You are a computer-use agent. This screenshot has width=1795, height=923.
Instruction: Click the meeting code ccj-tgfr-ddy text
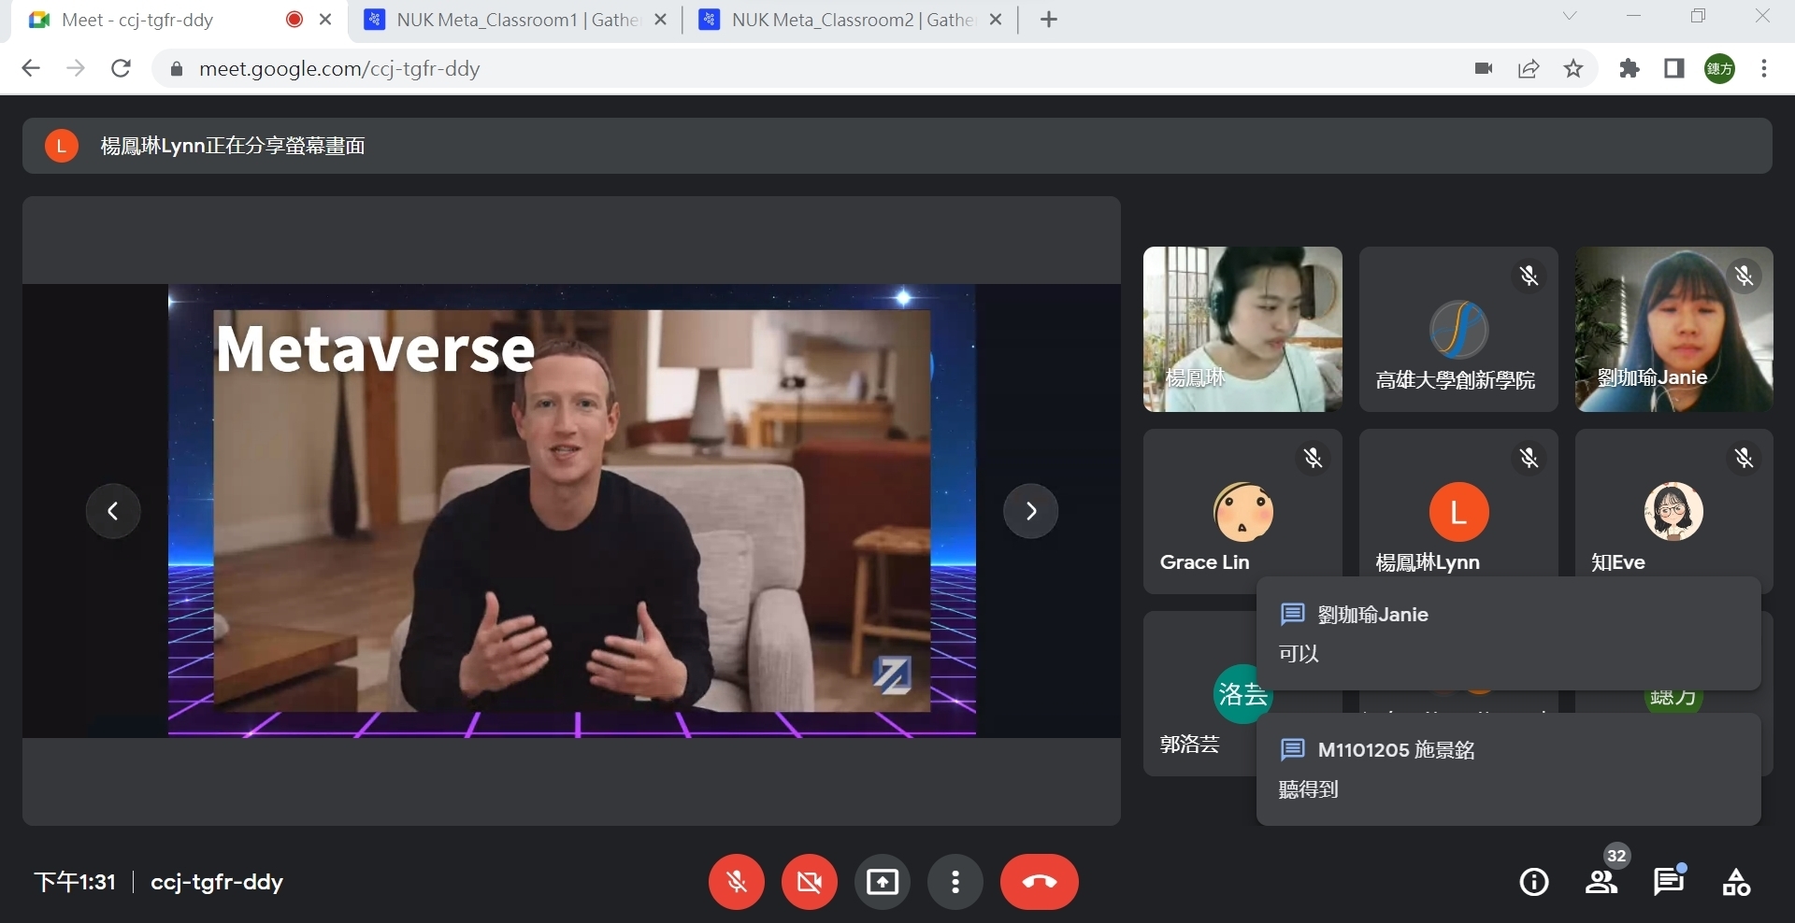217,882
